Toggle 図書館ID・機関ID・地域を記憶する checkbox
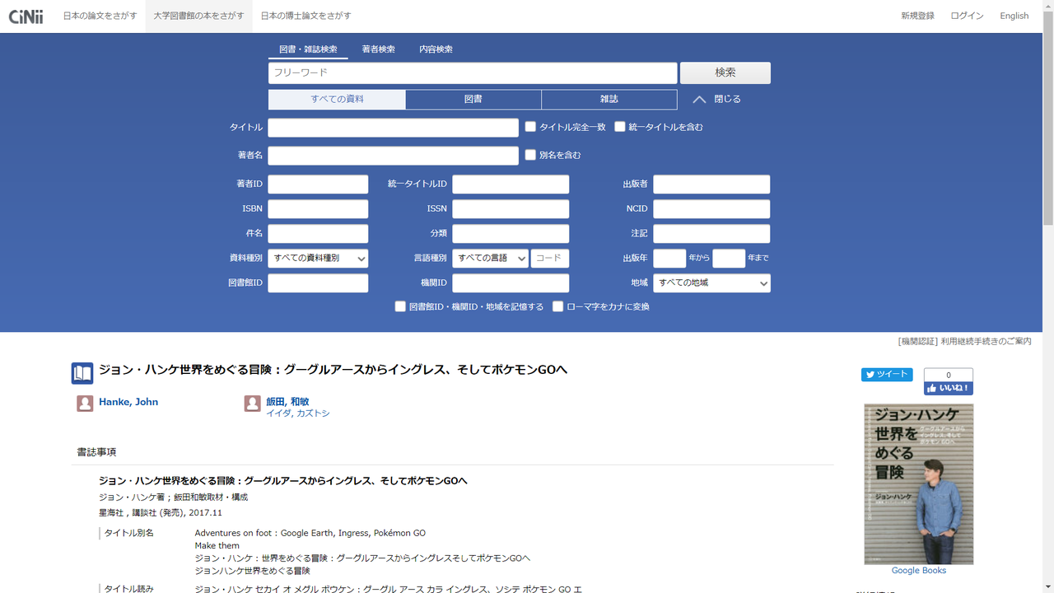Viewport: 1054px width, 593px height. pos(400,306)
